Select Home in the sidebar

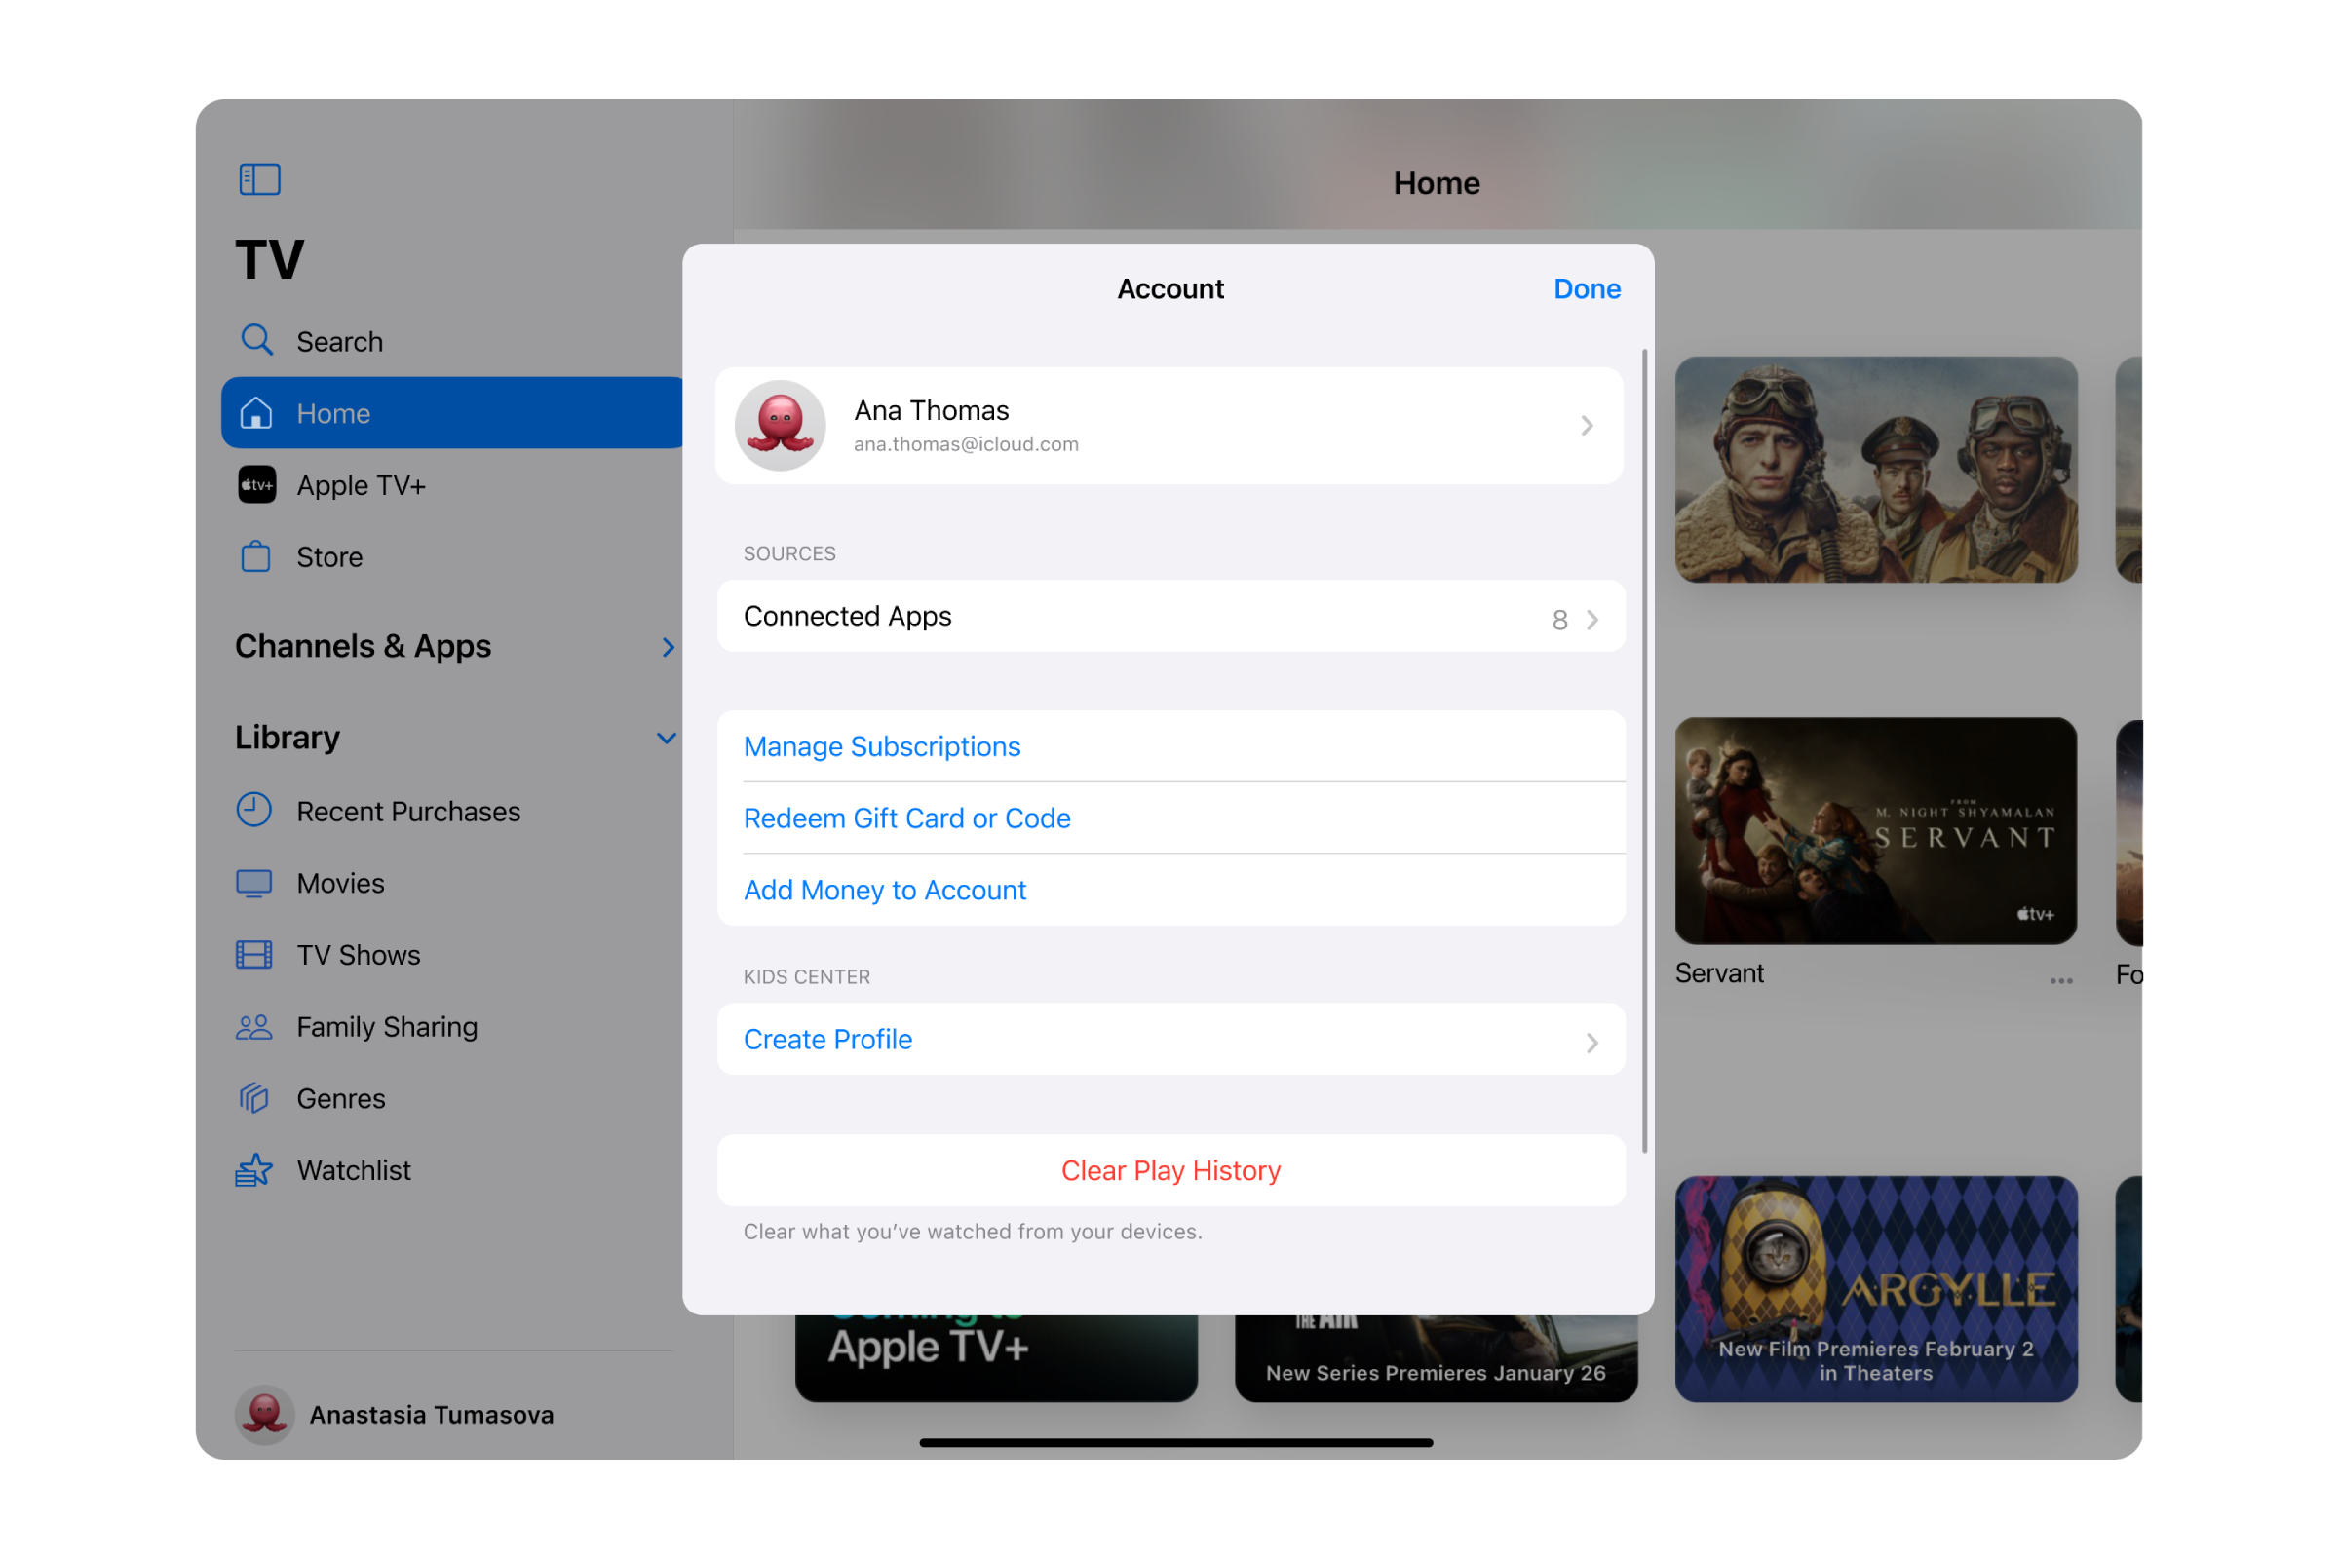452,412
